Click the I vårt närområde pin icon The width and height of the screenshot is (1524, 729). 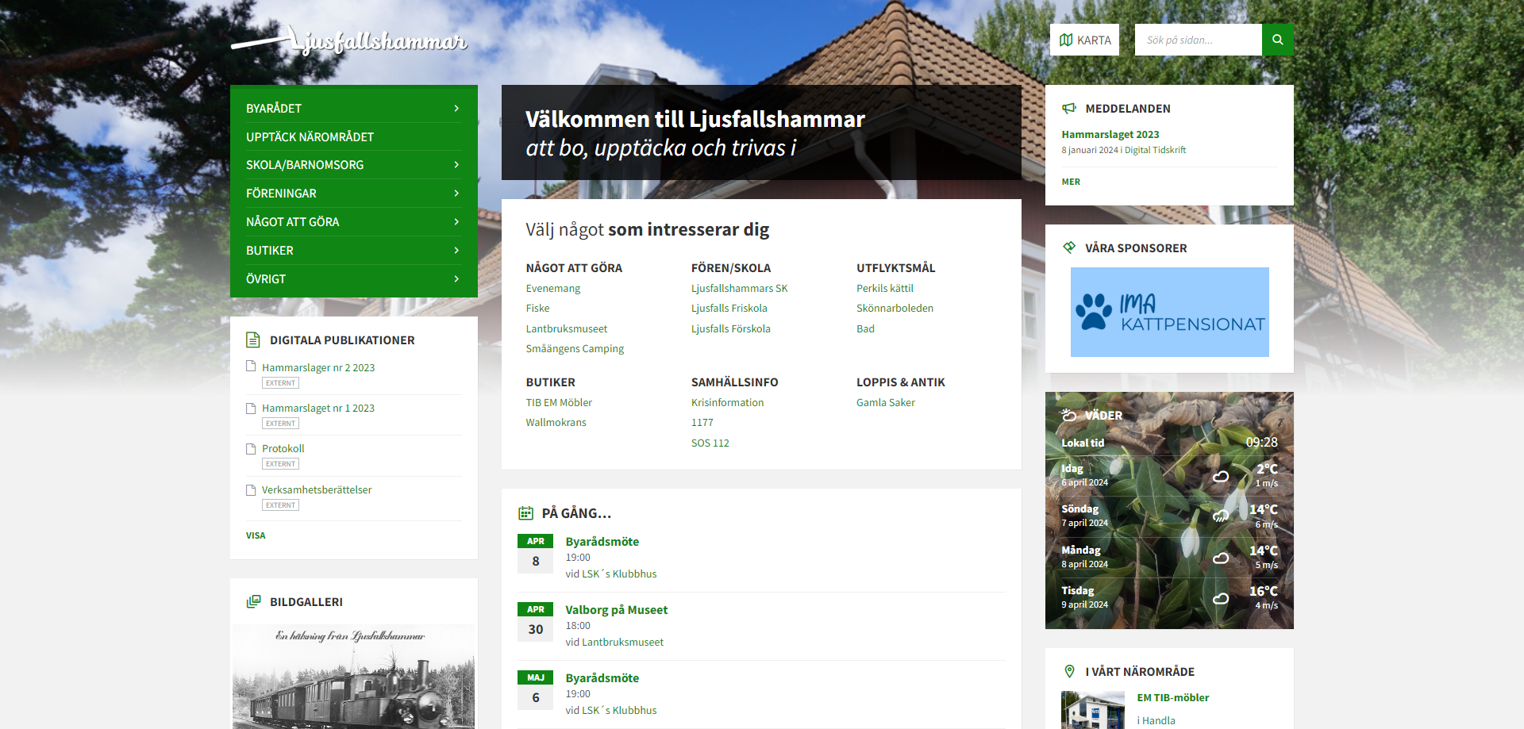[x=1069, y=672]
